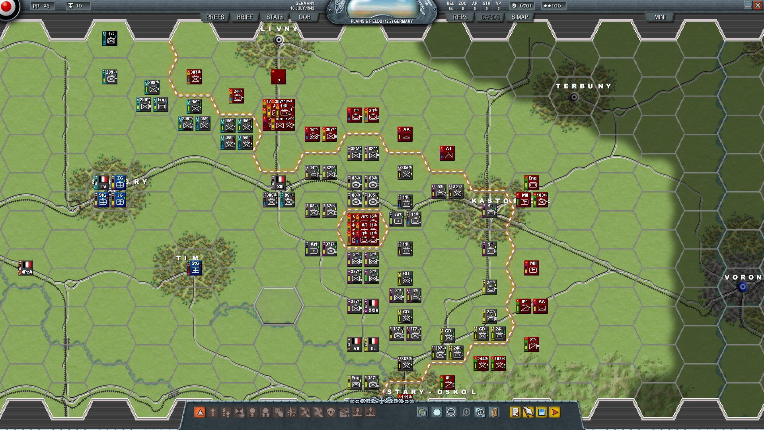Zoom out with the minus magnifier

(x=451, y=412)
